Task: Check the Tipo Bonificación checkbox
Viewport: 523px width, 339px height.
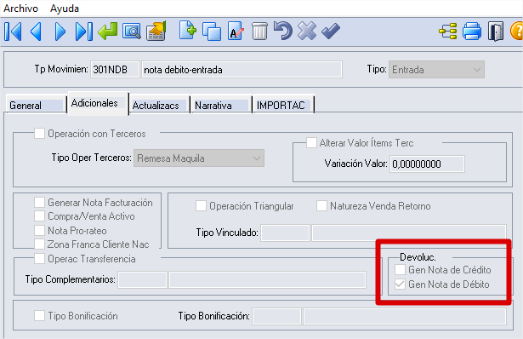Action: (x=39, y=316)
